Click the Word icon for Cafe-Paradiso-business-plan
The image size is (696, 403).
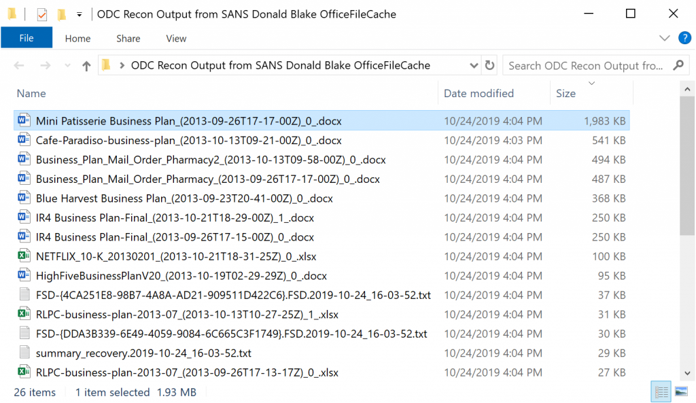coord(24,141)
